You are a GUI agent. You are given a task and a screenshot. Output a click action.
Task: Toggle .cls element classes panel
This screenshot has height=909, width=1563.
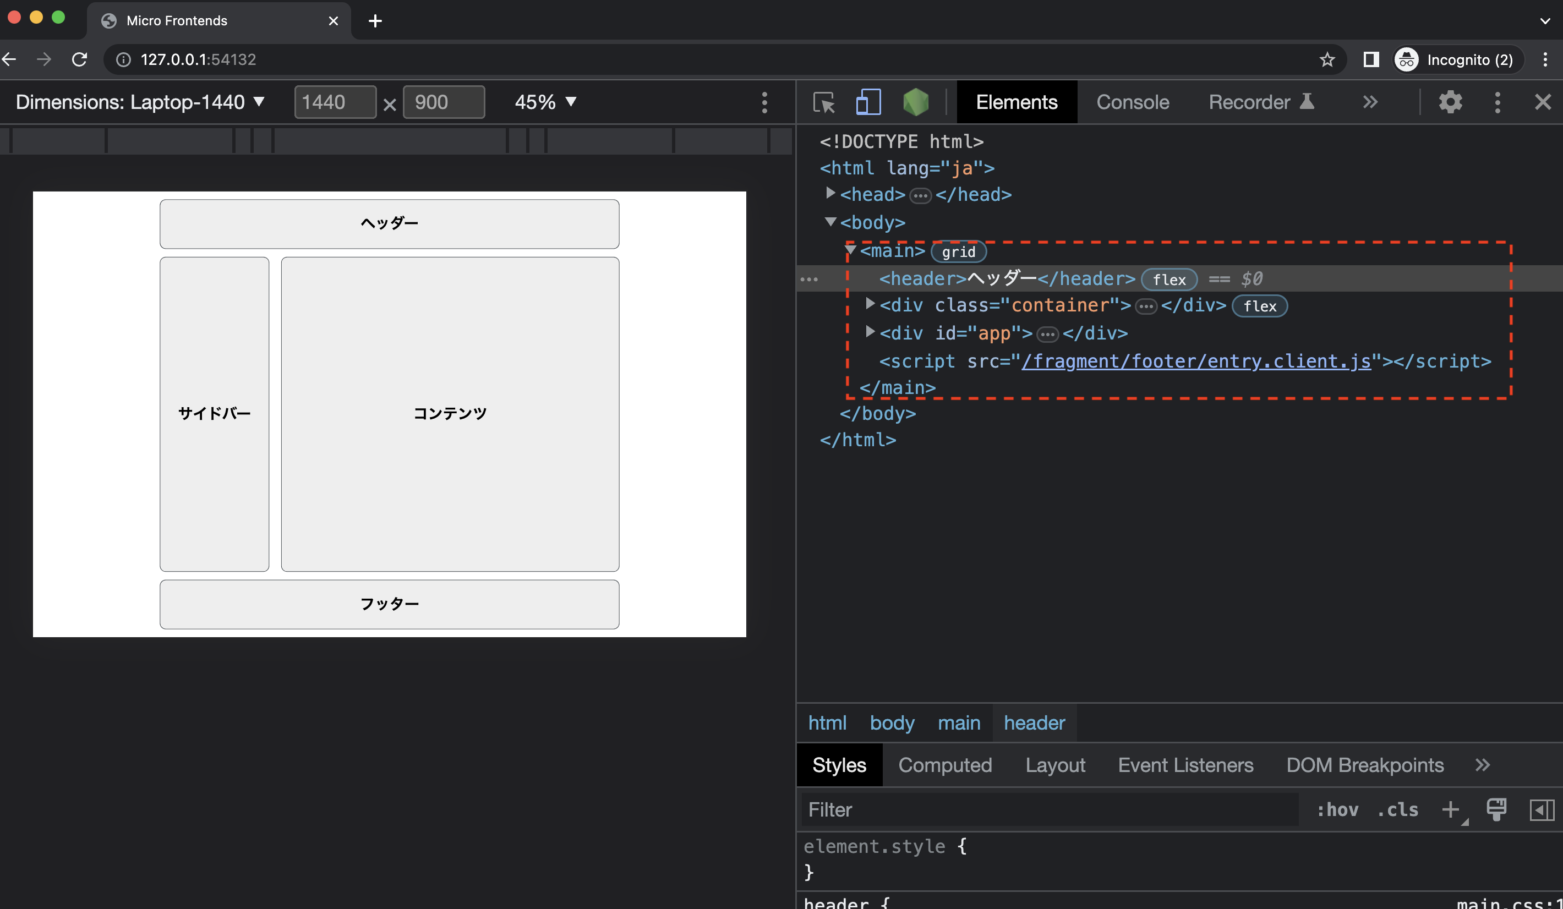click(x=1397, y=810)
